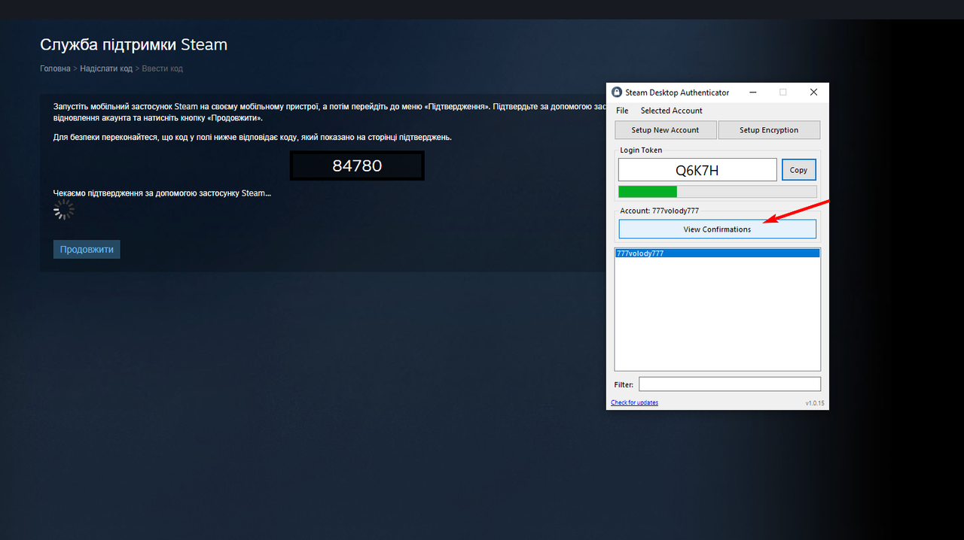
Task: Click the Check for updates link
Action: [x=634, y=402]
